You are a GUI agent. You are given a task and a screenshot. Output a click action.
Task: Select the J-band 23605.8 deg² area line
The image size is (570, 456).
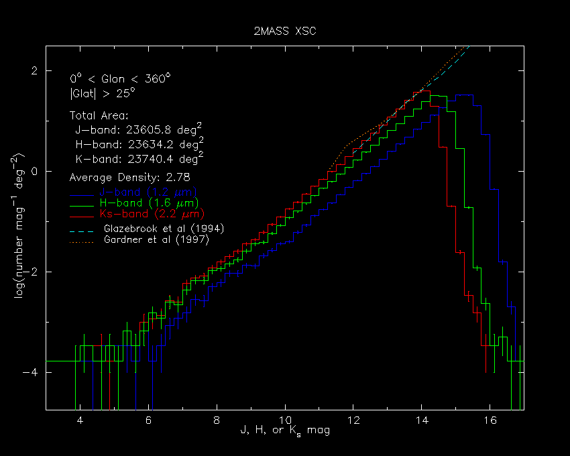tap(139, 130)
